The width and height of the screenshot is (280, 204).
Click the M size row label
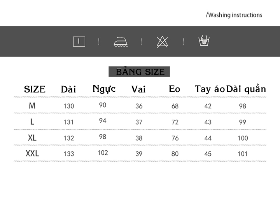click(x=32, y=106)
